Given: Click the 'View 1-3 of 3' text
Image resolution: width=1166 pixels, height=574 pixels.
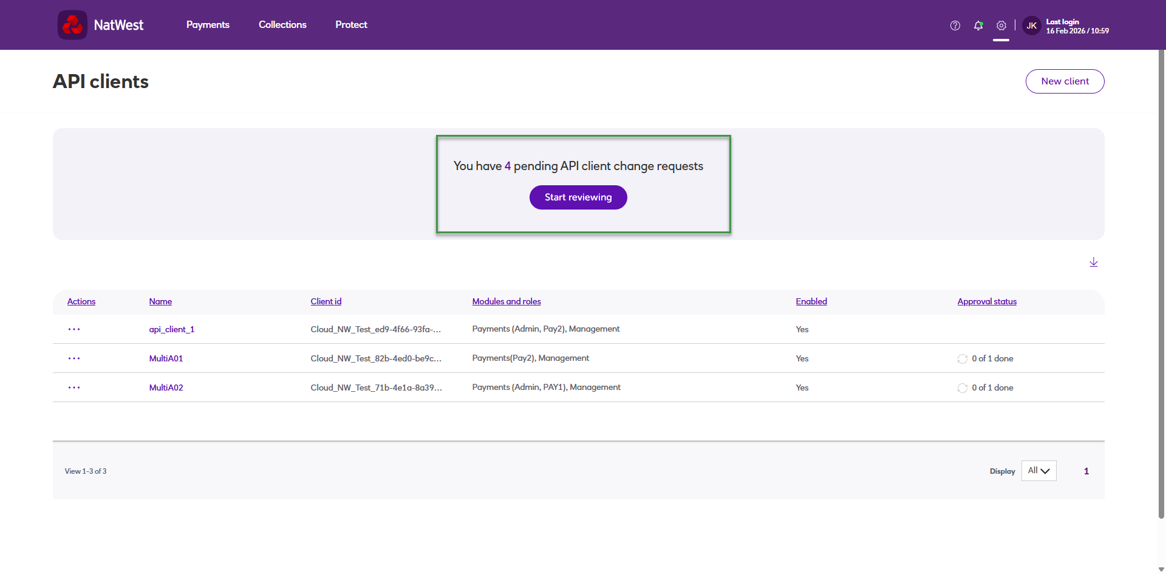Looking at the screenshot, I should pyautogui.click(x=86, y=471).
